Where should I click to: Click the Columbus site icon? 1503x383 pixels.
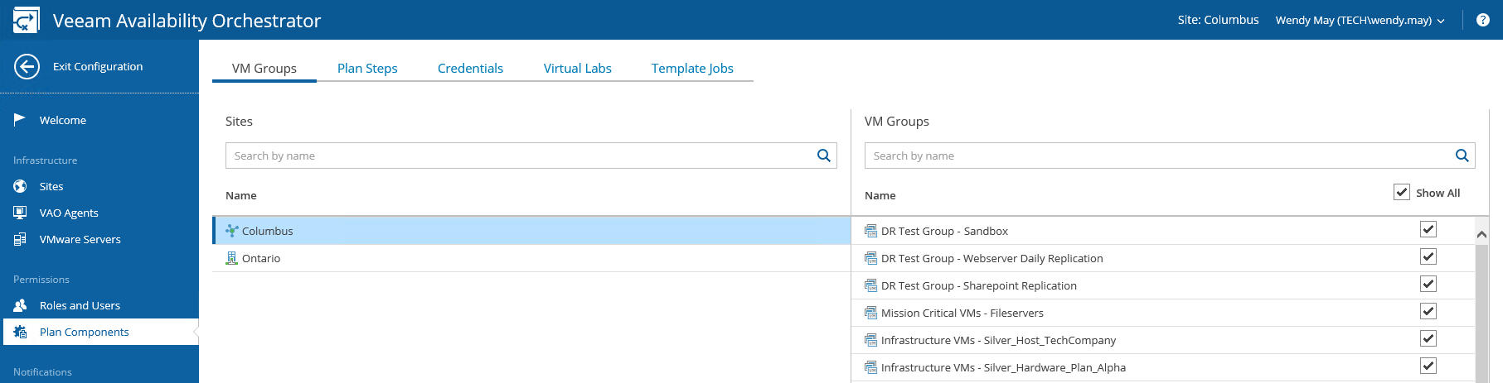[x=232, y=231]
